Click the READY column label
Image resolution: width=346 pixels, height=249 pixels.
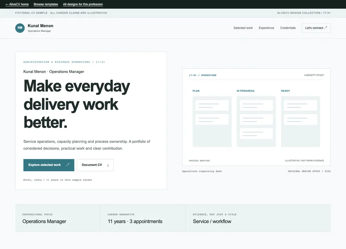(x=285, y=91)
